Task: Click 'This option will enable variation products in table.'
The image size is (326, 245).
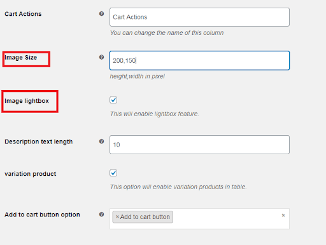Action: click(x=178, y=187)
